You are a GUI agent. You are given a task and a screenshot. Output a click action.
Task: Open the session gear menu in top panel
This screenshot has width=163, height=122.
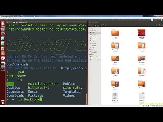click(162, 20)
